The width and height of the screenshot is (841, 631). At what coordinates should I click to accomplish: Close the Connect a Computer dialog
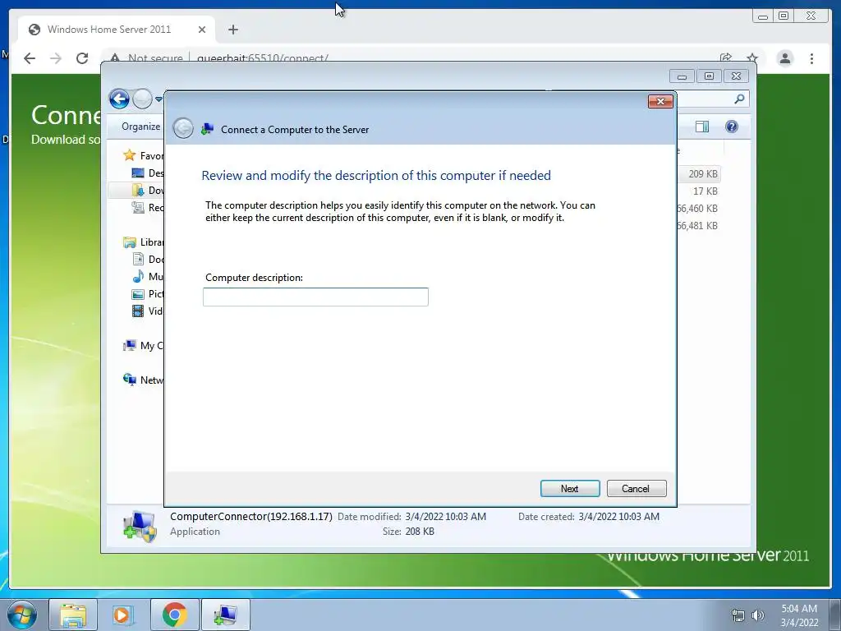(x=660, y=101)
